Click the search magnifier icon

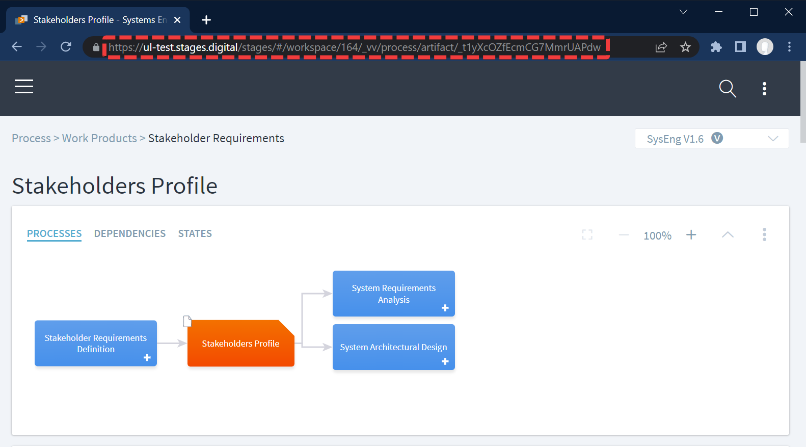pyautogui.click(x=727, y=89)
